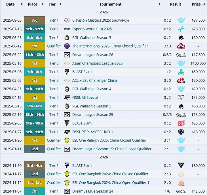Viewport: 207px width, 195px height.
Task: Open the DreamLeague Season 26 link
Action: 92,55
